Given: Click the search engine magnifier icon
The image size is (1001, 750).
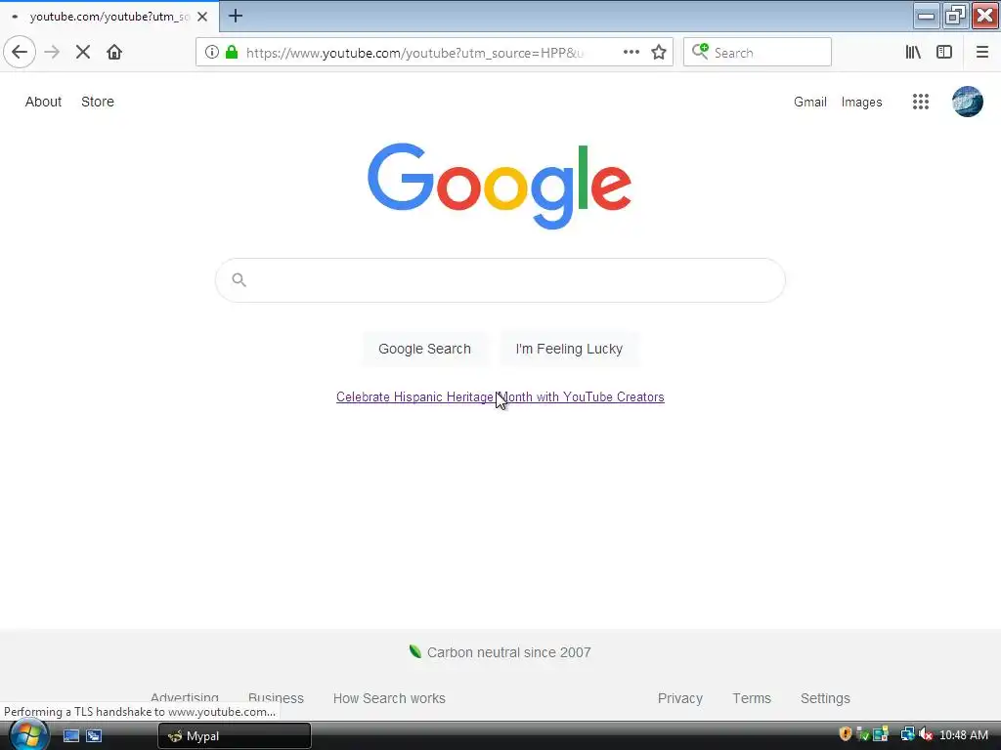Looking at the screenshot, I should click(700, 52).
